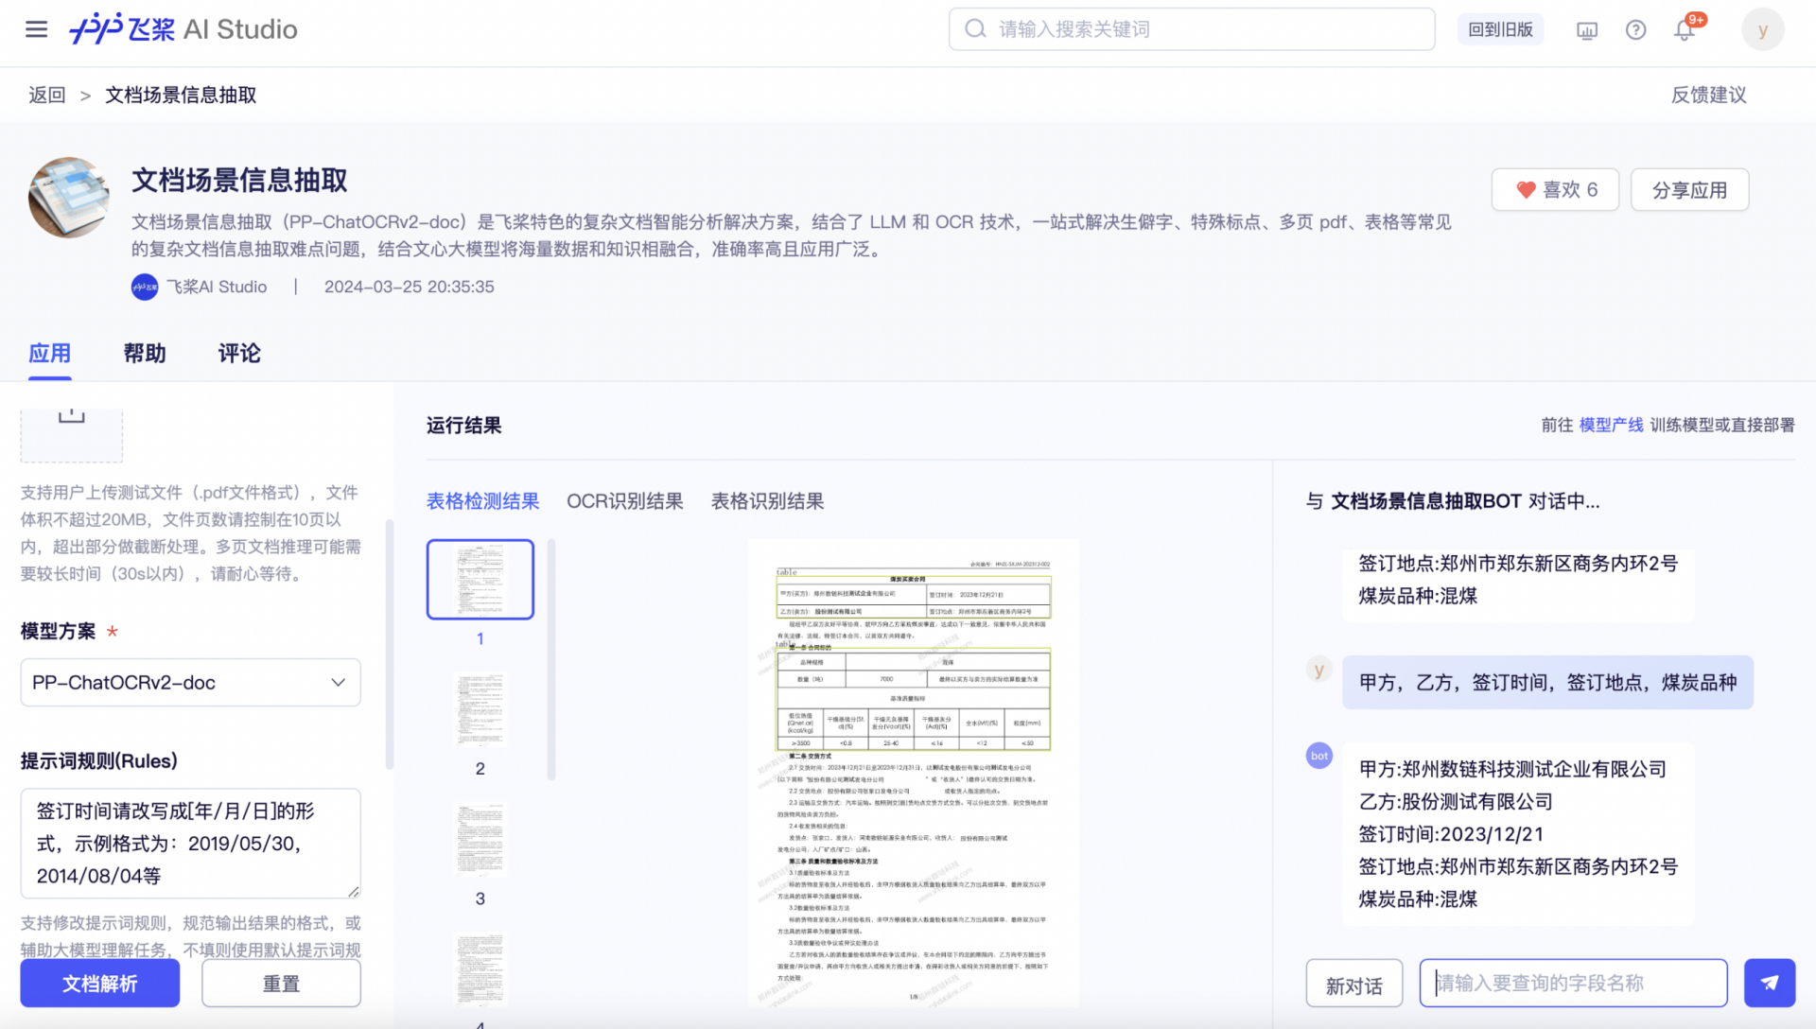Click 重置 reset button
The image size is (1816, 1029).
(x=281, y=984)
